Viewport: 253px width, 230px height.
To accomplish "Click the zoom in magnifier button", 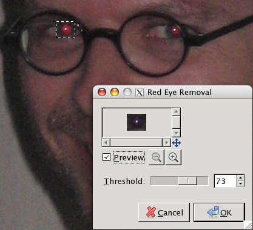I will [x=174, y=157].
